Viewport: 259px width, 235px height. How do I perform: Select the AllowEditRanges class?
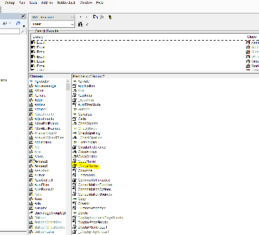click(x=47, y=128)
